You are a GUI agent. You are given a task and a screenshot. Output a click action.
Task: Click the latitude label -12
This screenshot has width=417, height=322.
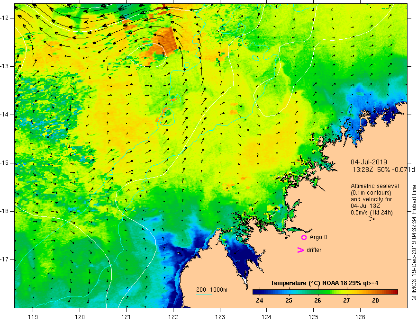pyautogui.click(x=5, y=18)
